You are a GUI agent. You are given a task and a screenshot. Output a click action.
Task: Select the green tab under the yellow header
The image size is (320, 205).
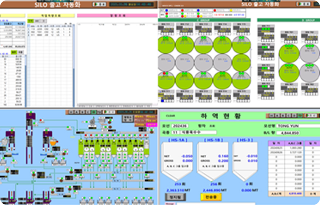click(x=31, y=21)
